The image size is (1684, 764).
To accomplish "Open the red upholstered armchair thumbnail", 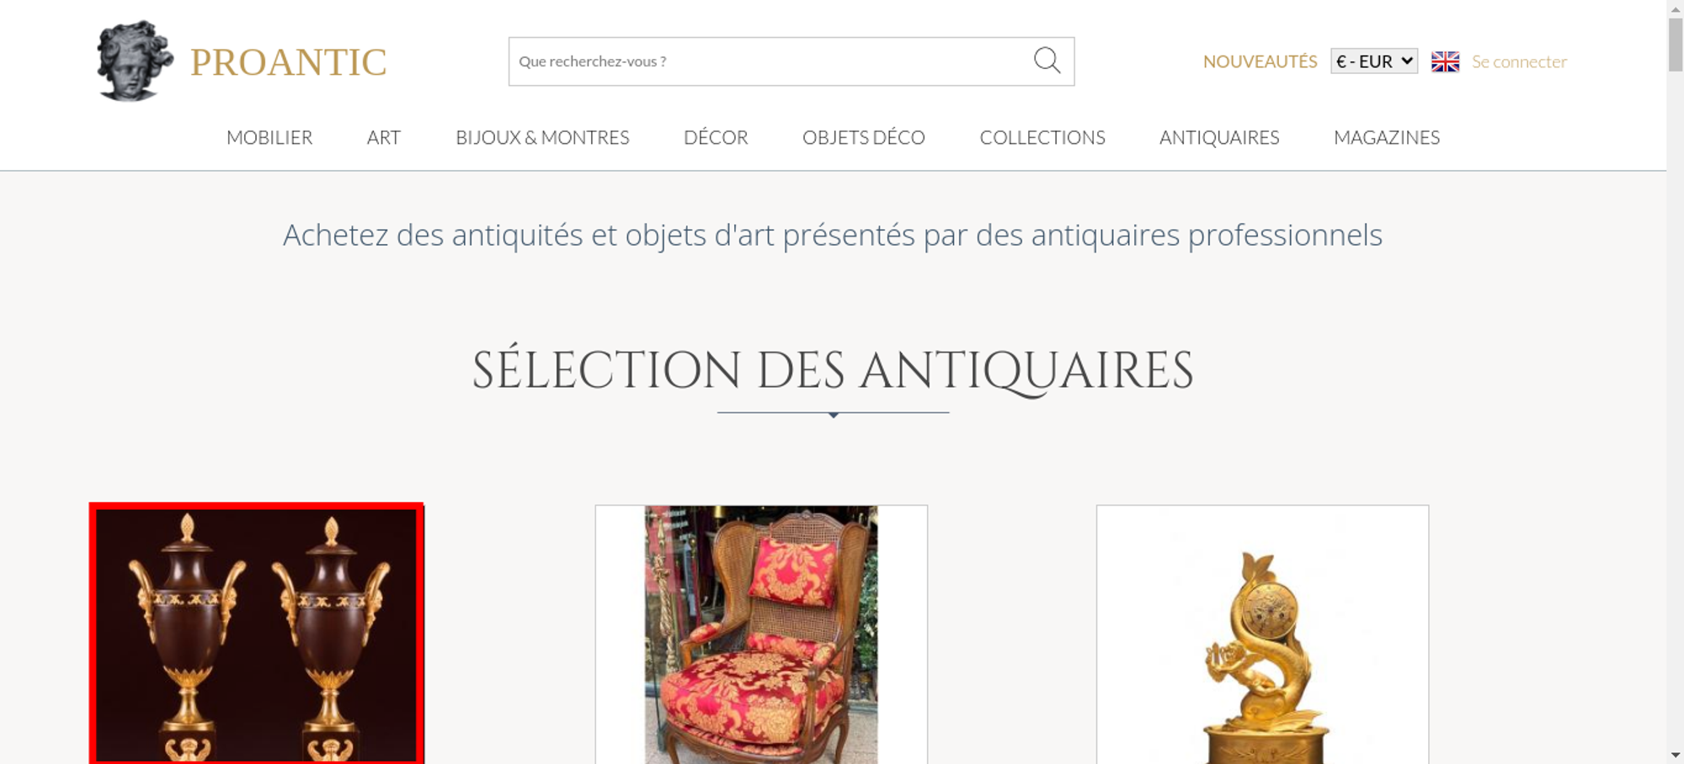I will [x=761, y=634].
